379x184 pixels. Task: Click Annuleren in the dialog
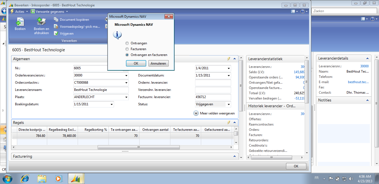tap(158, 63)
